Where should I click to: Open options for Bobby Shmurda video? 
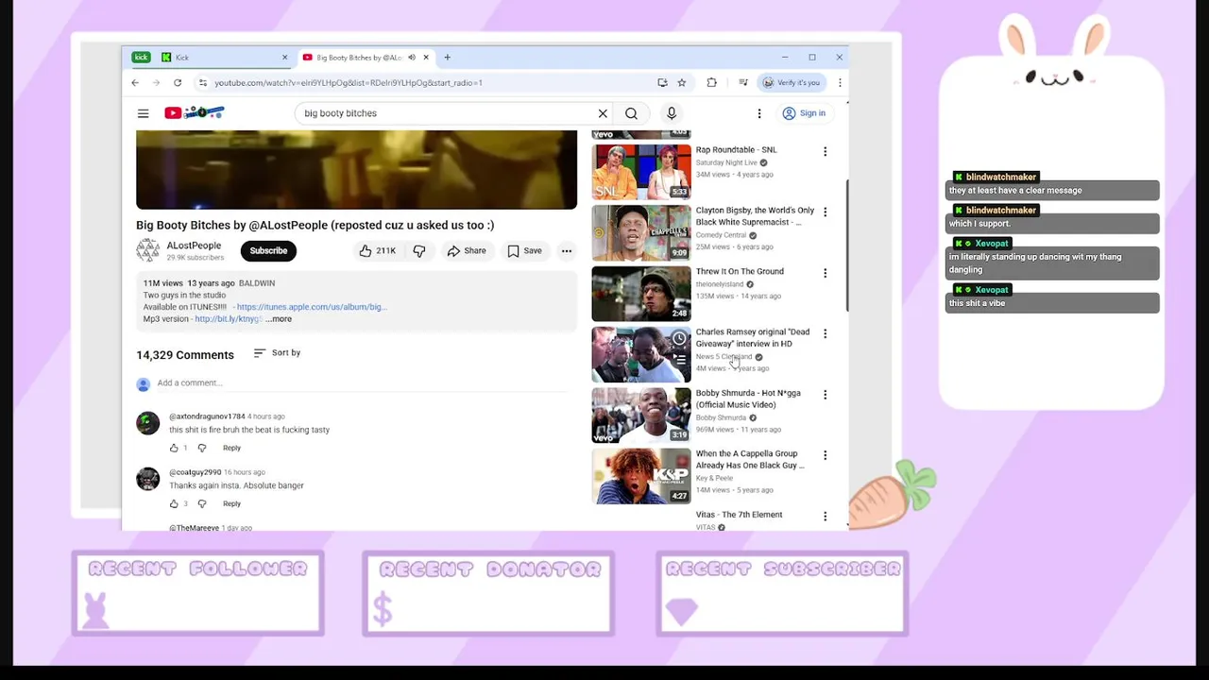pyautogui.click(x=825, y=395)
